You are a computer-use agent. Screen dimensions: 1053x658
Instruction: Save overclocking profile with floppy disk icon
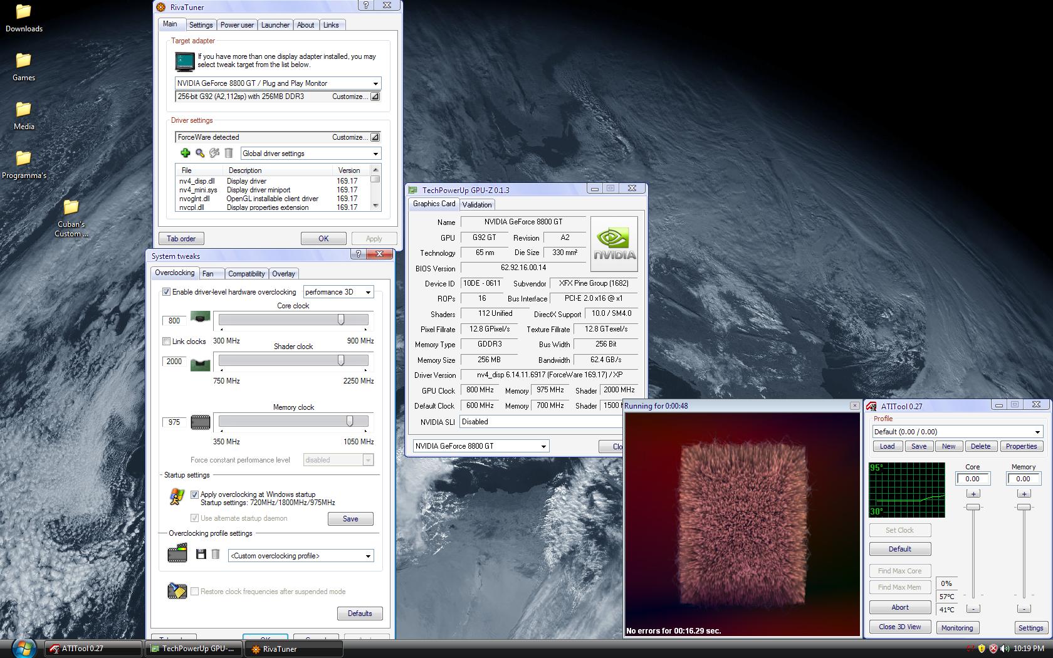click(x=201, y=554)
